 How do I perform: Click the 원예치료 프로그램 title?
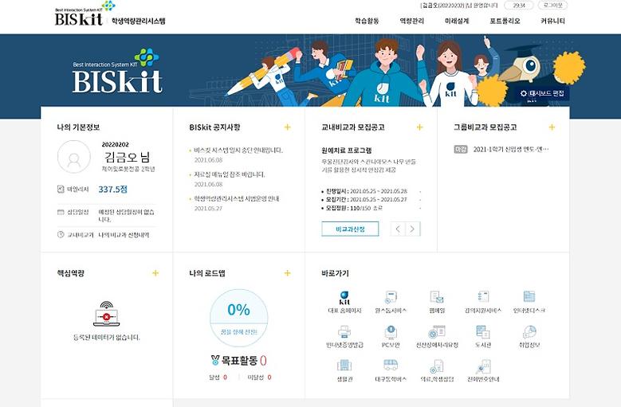[x=347, y=151]
